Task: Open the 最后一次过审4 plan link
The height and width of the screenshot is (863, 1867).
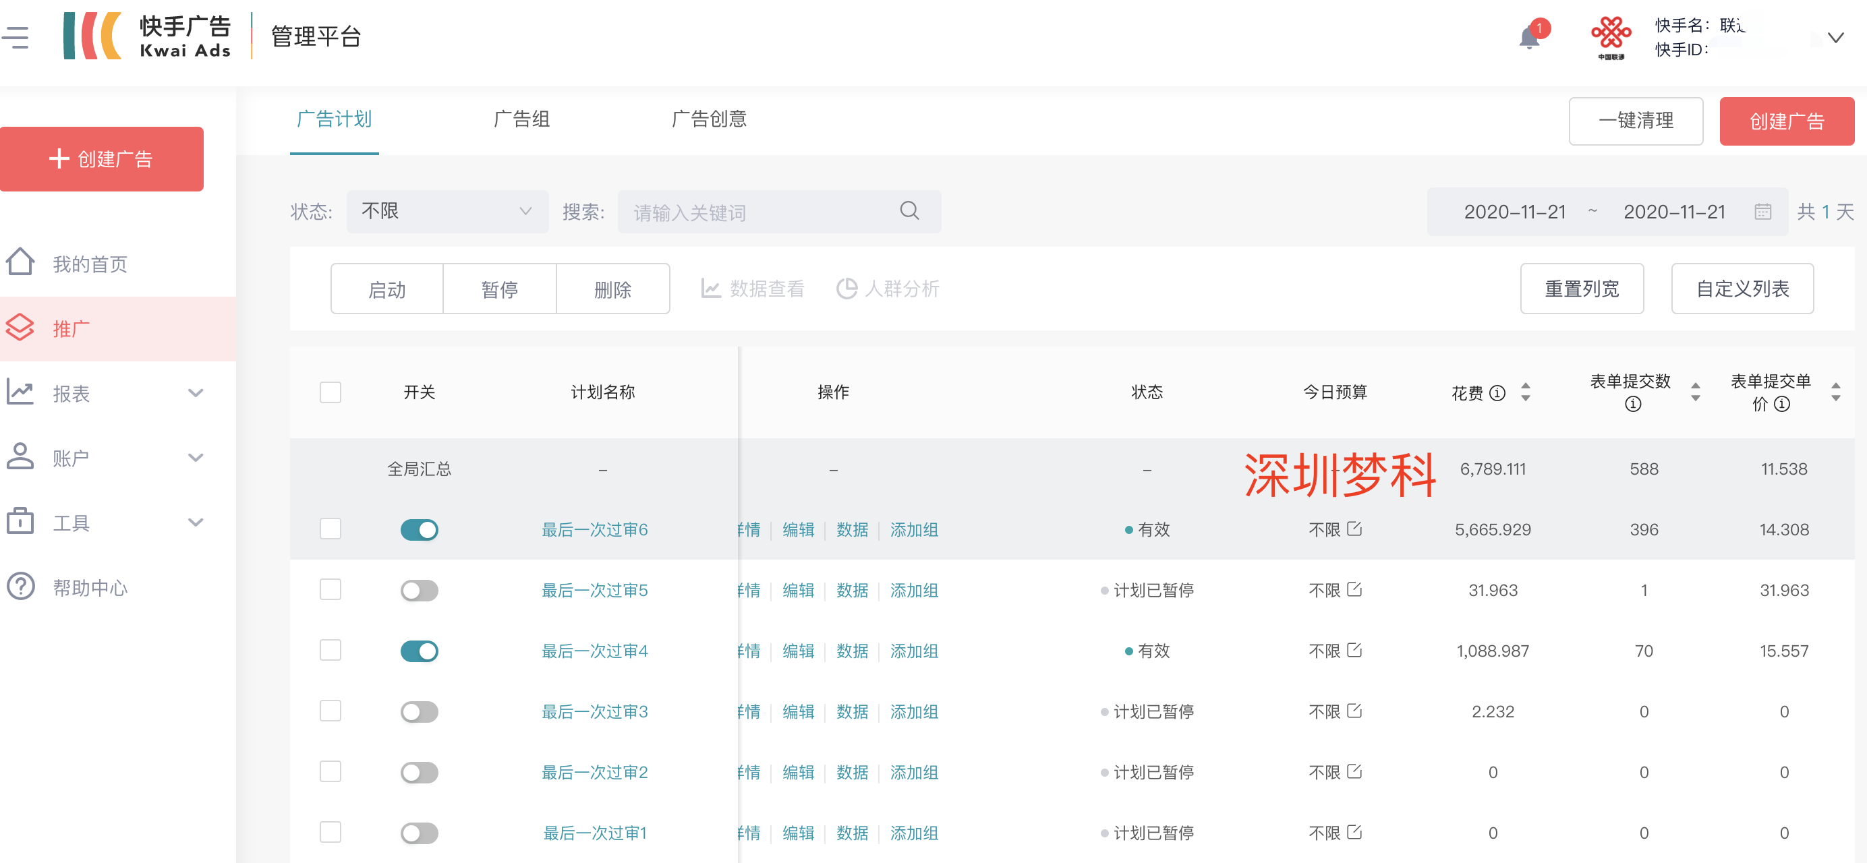Action: click(x=594, y=651)
